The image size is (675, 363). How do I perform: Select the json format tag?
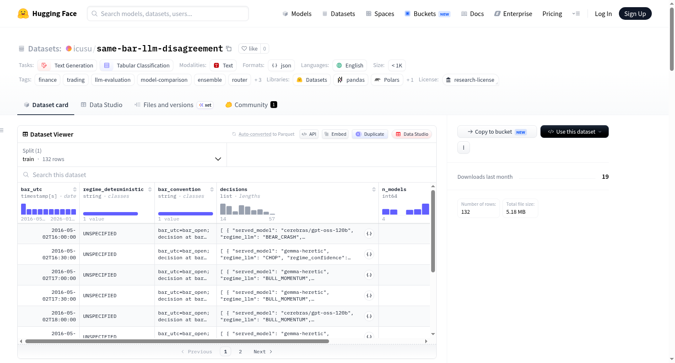tap(281, 65)
